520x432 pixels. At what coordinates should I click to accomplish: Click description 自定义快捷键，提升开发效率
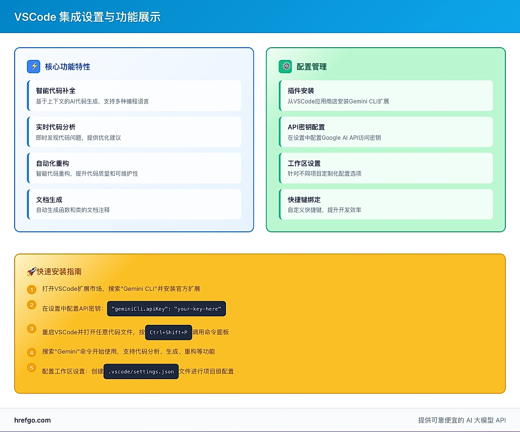pos(324,210)
